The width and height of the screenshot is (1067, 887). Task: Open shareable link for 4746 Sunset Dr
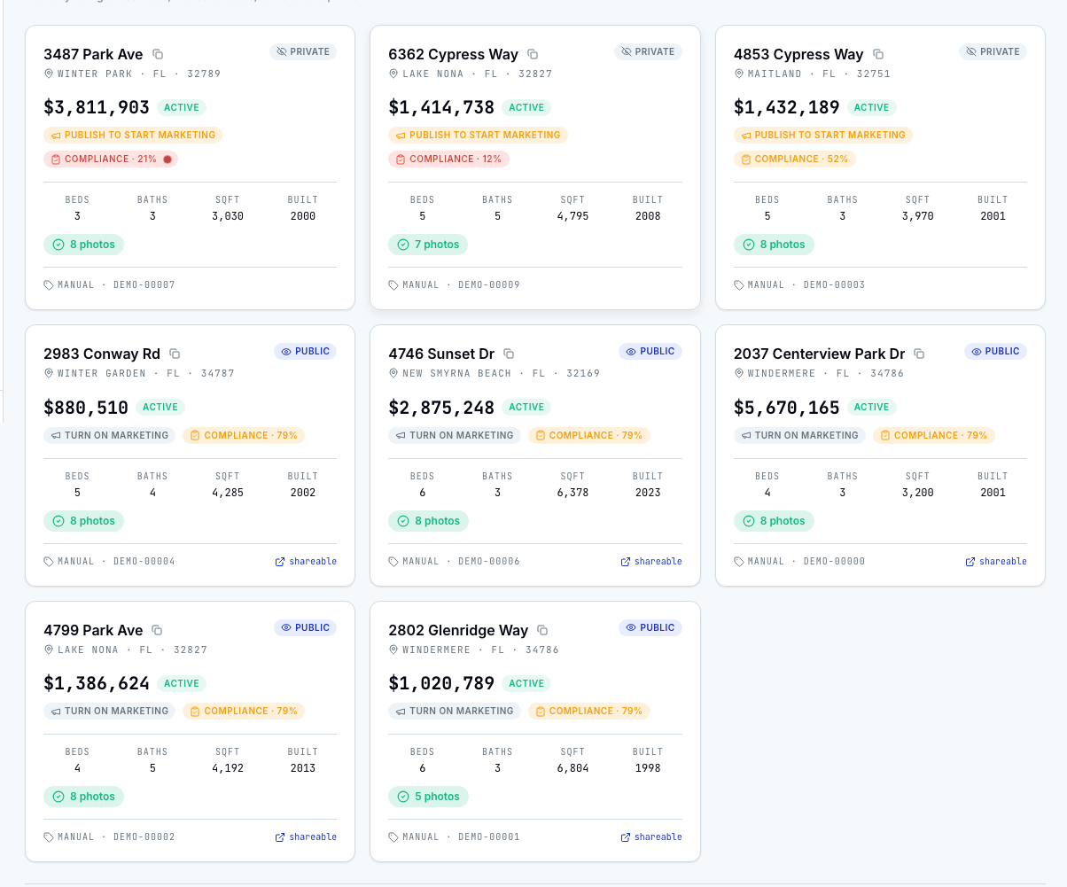tap(651, 562)
